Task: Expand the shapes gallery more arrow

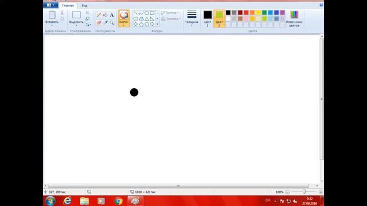Action: [157, 24]
